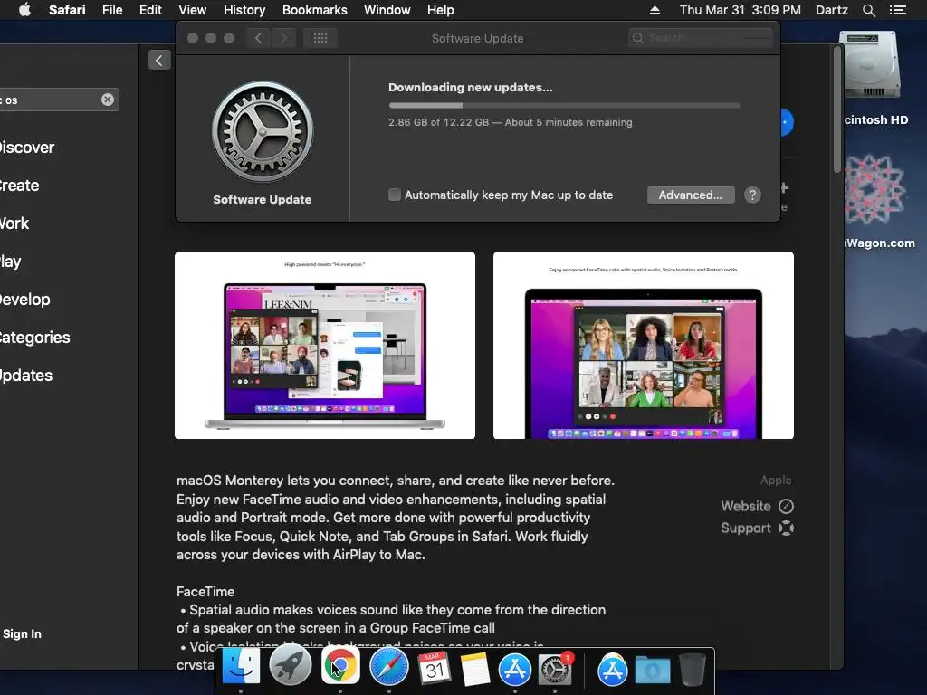This screenshot has height=695, width=927.
Task: Click the App Store window scrollbar
Action: coord(836,109)
